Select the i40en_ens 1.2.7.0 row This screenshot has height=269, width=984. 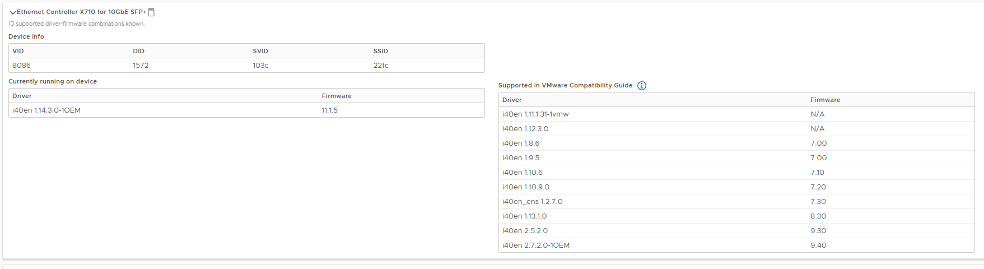736,202
